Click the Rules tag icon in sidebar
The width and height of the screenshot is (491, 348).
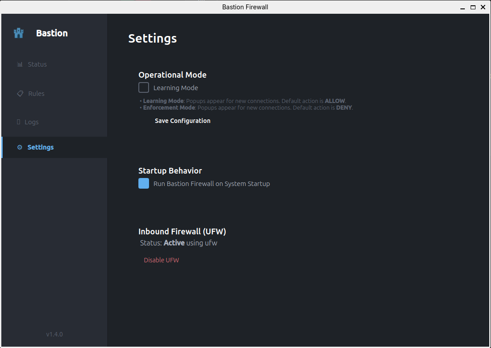pyautogui.click(x=20, y=94)
